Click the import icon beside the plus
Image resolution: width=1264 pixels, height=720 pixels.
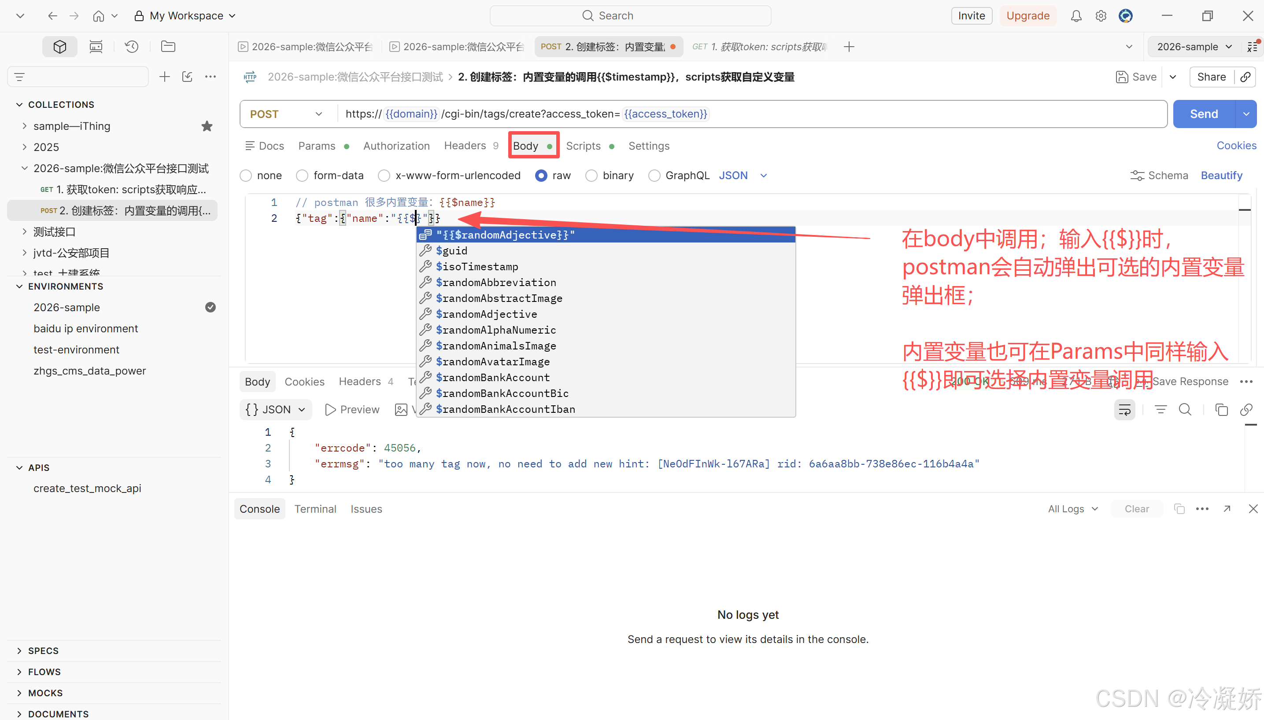tap(187, 77)
